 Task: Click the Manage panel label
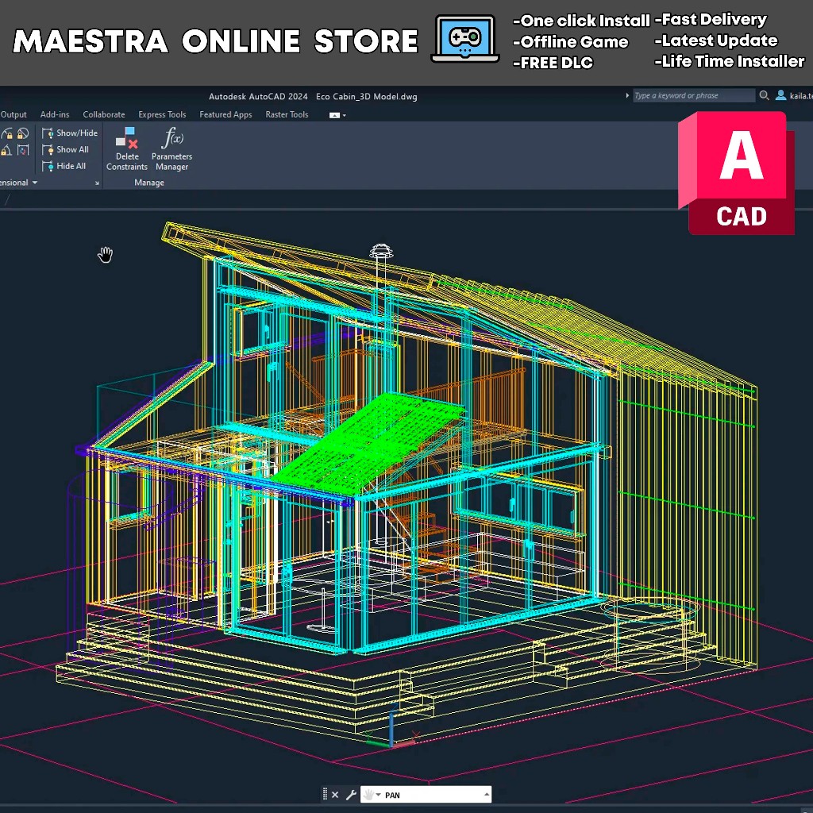pyautogui.click(x=149, y=182)
